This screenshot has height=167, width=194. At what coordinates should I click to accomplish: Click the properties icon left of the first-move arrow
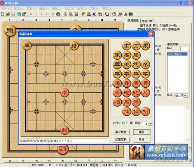tap(24, 14)
